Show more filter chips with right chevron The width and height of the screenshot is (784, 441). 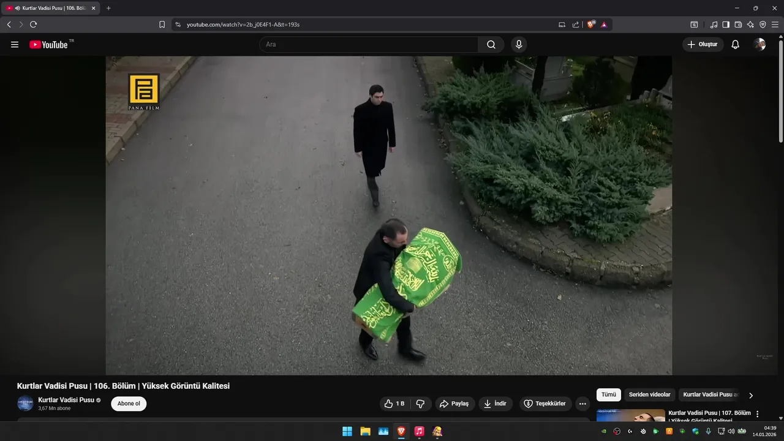[x=751, y=395]
